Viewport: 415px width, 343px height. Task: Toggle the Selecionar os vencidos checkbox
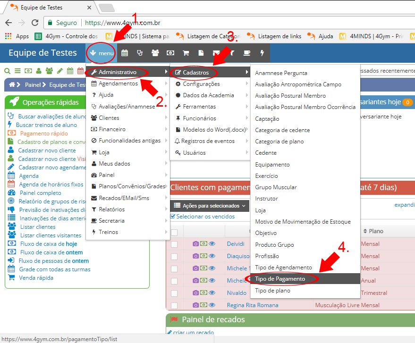point(172,217)
